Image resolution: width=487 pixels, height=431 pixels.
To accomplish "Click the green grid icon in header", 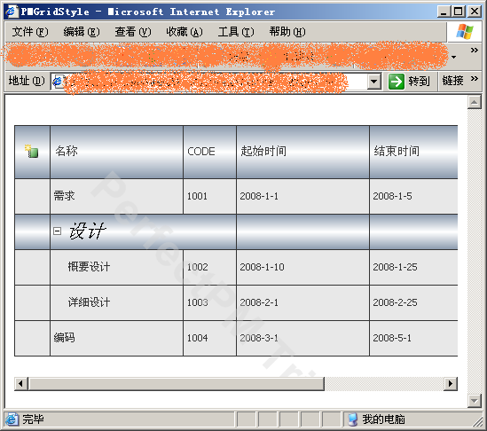I will (32, 152).
